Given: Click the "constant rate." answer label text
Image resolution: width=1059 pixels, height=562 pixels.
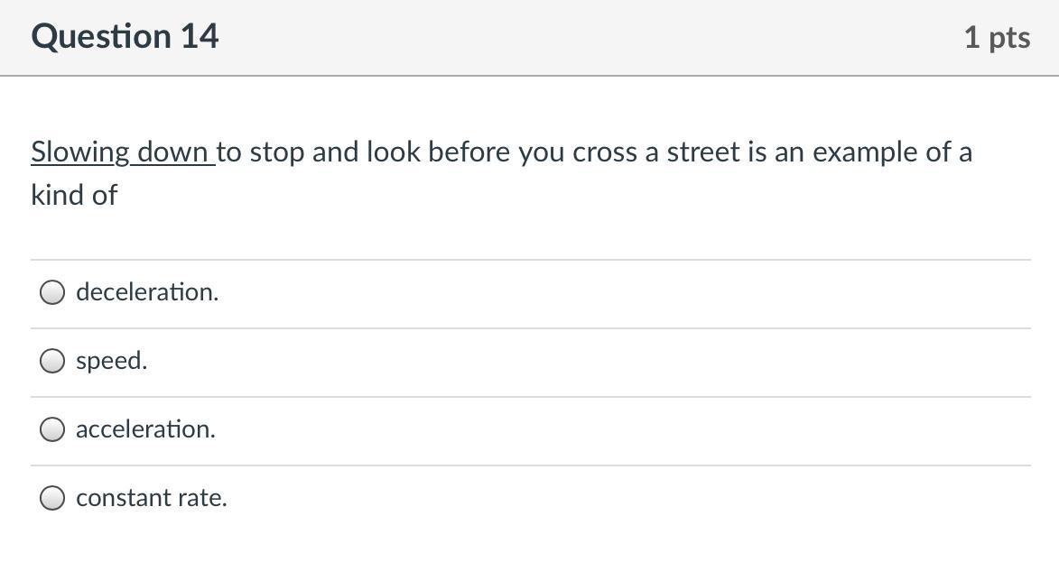Looking at the screenshot, I should pyautogui.click(x=151, y=498).
